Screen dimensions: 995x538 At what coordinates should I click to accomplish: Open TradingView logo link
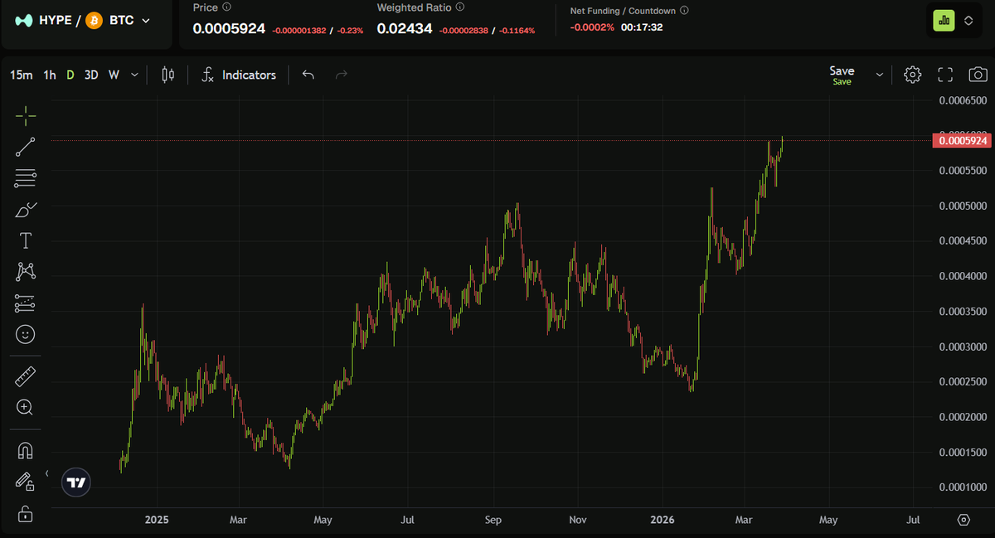pos(76,482)
